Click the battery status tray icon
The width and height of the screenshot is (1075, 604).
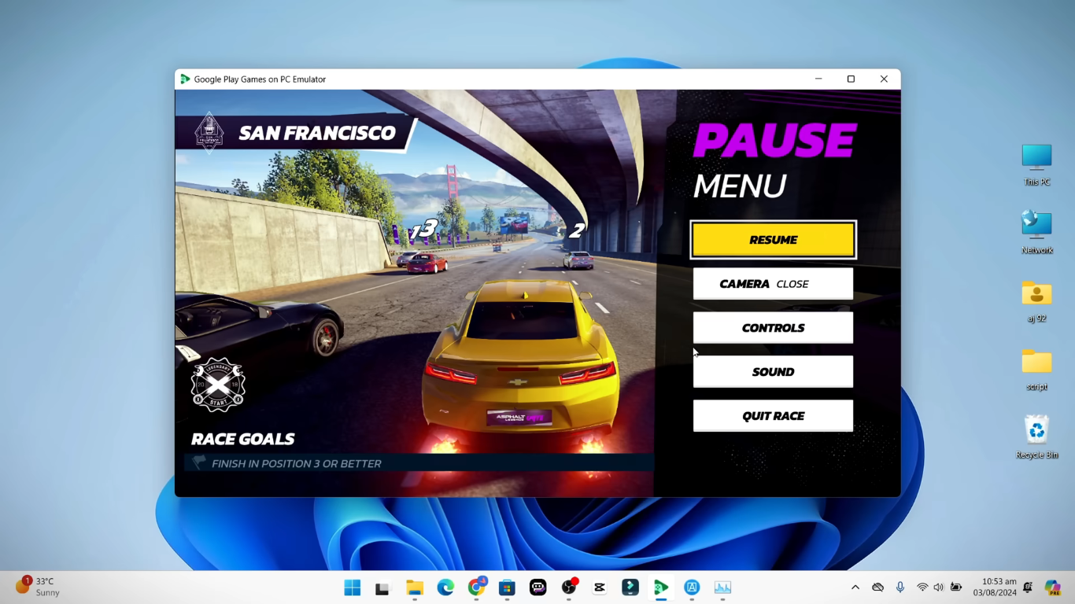click(x=956, y=587)
